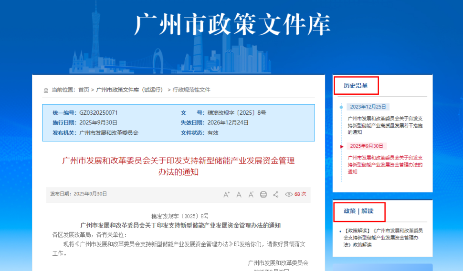This screenshot has height=271, width=463.
Task: Click the 2025年9月30日 date label in timeline
Action: [366, 146]
